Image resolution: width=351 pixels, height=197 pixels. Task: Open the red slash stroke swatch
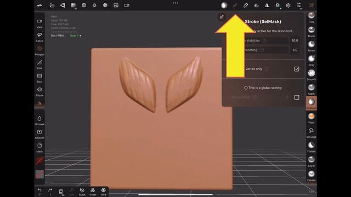[x=39, y=161]
